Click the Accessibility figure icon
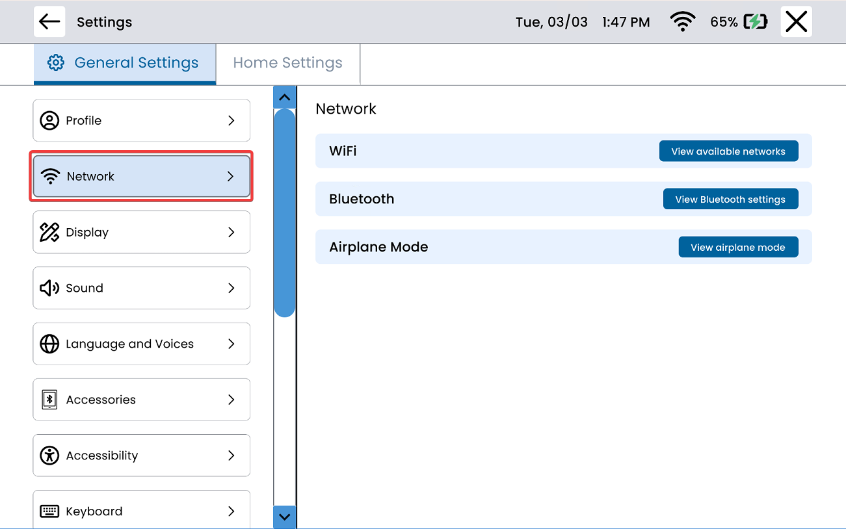 49,456
